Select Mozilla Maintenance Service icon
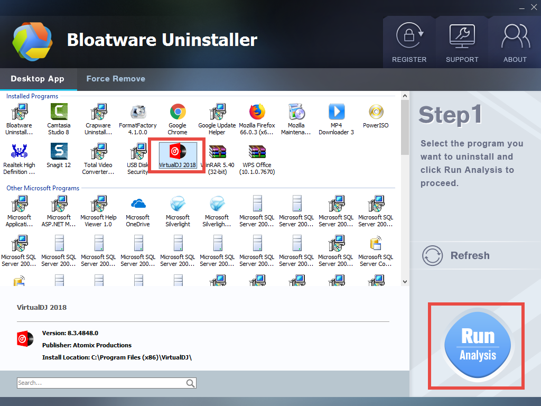 click(x=296, y=112)
